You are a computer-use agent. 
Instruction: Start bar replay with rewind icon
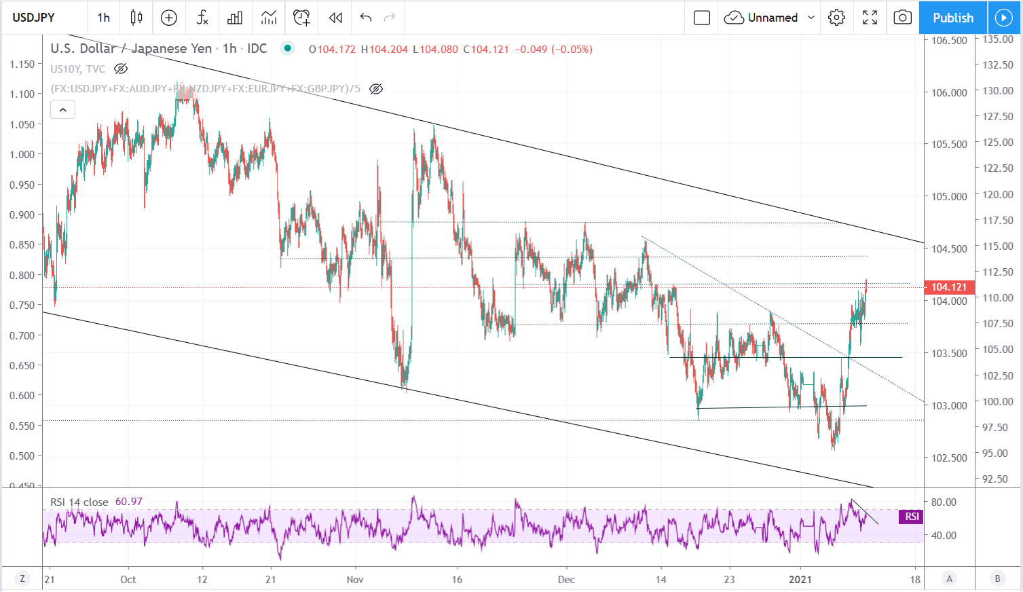click(335, 18)
